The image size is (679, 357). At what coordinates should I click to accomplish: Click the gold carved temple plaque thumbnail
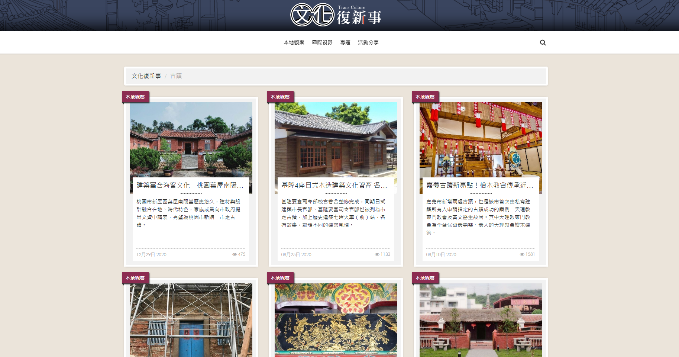(x=336, y=320)
